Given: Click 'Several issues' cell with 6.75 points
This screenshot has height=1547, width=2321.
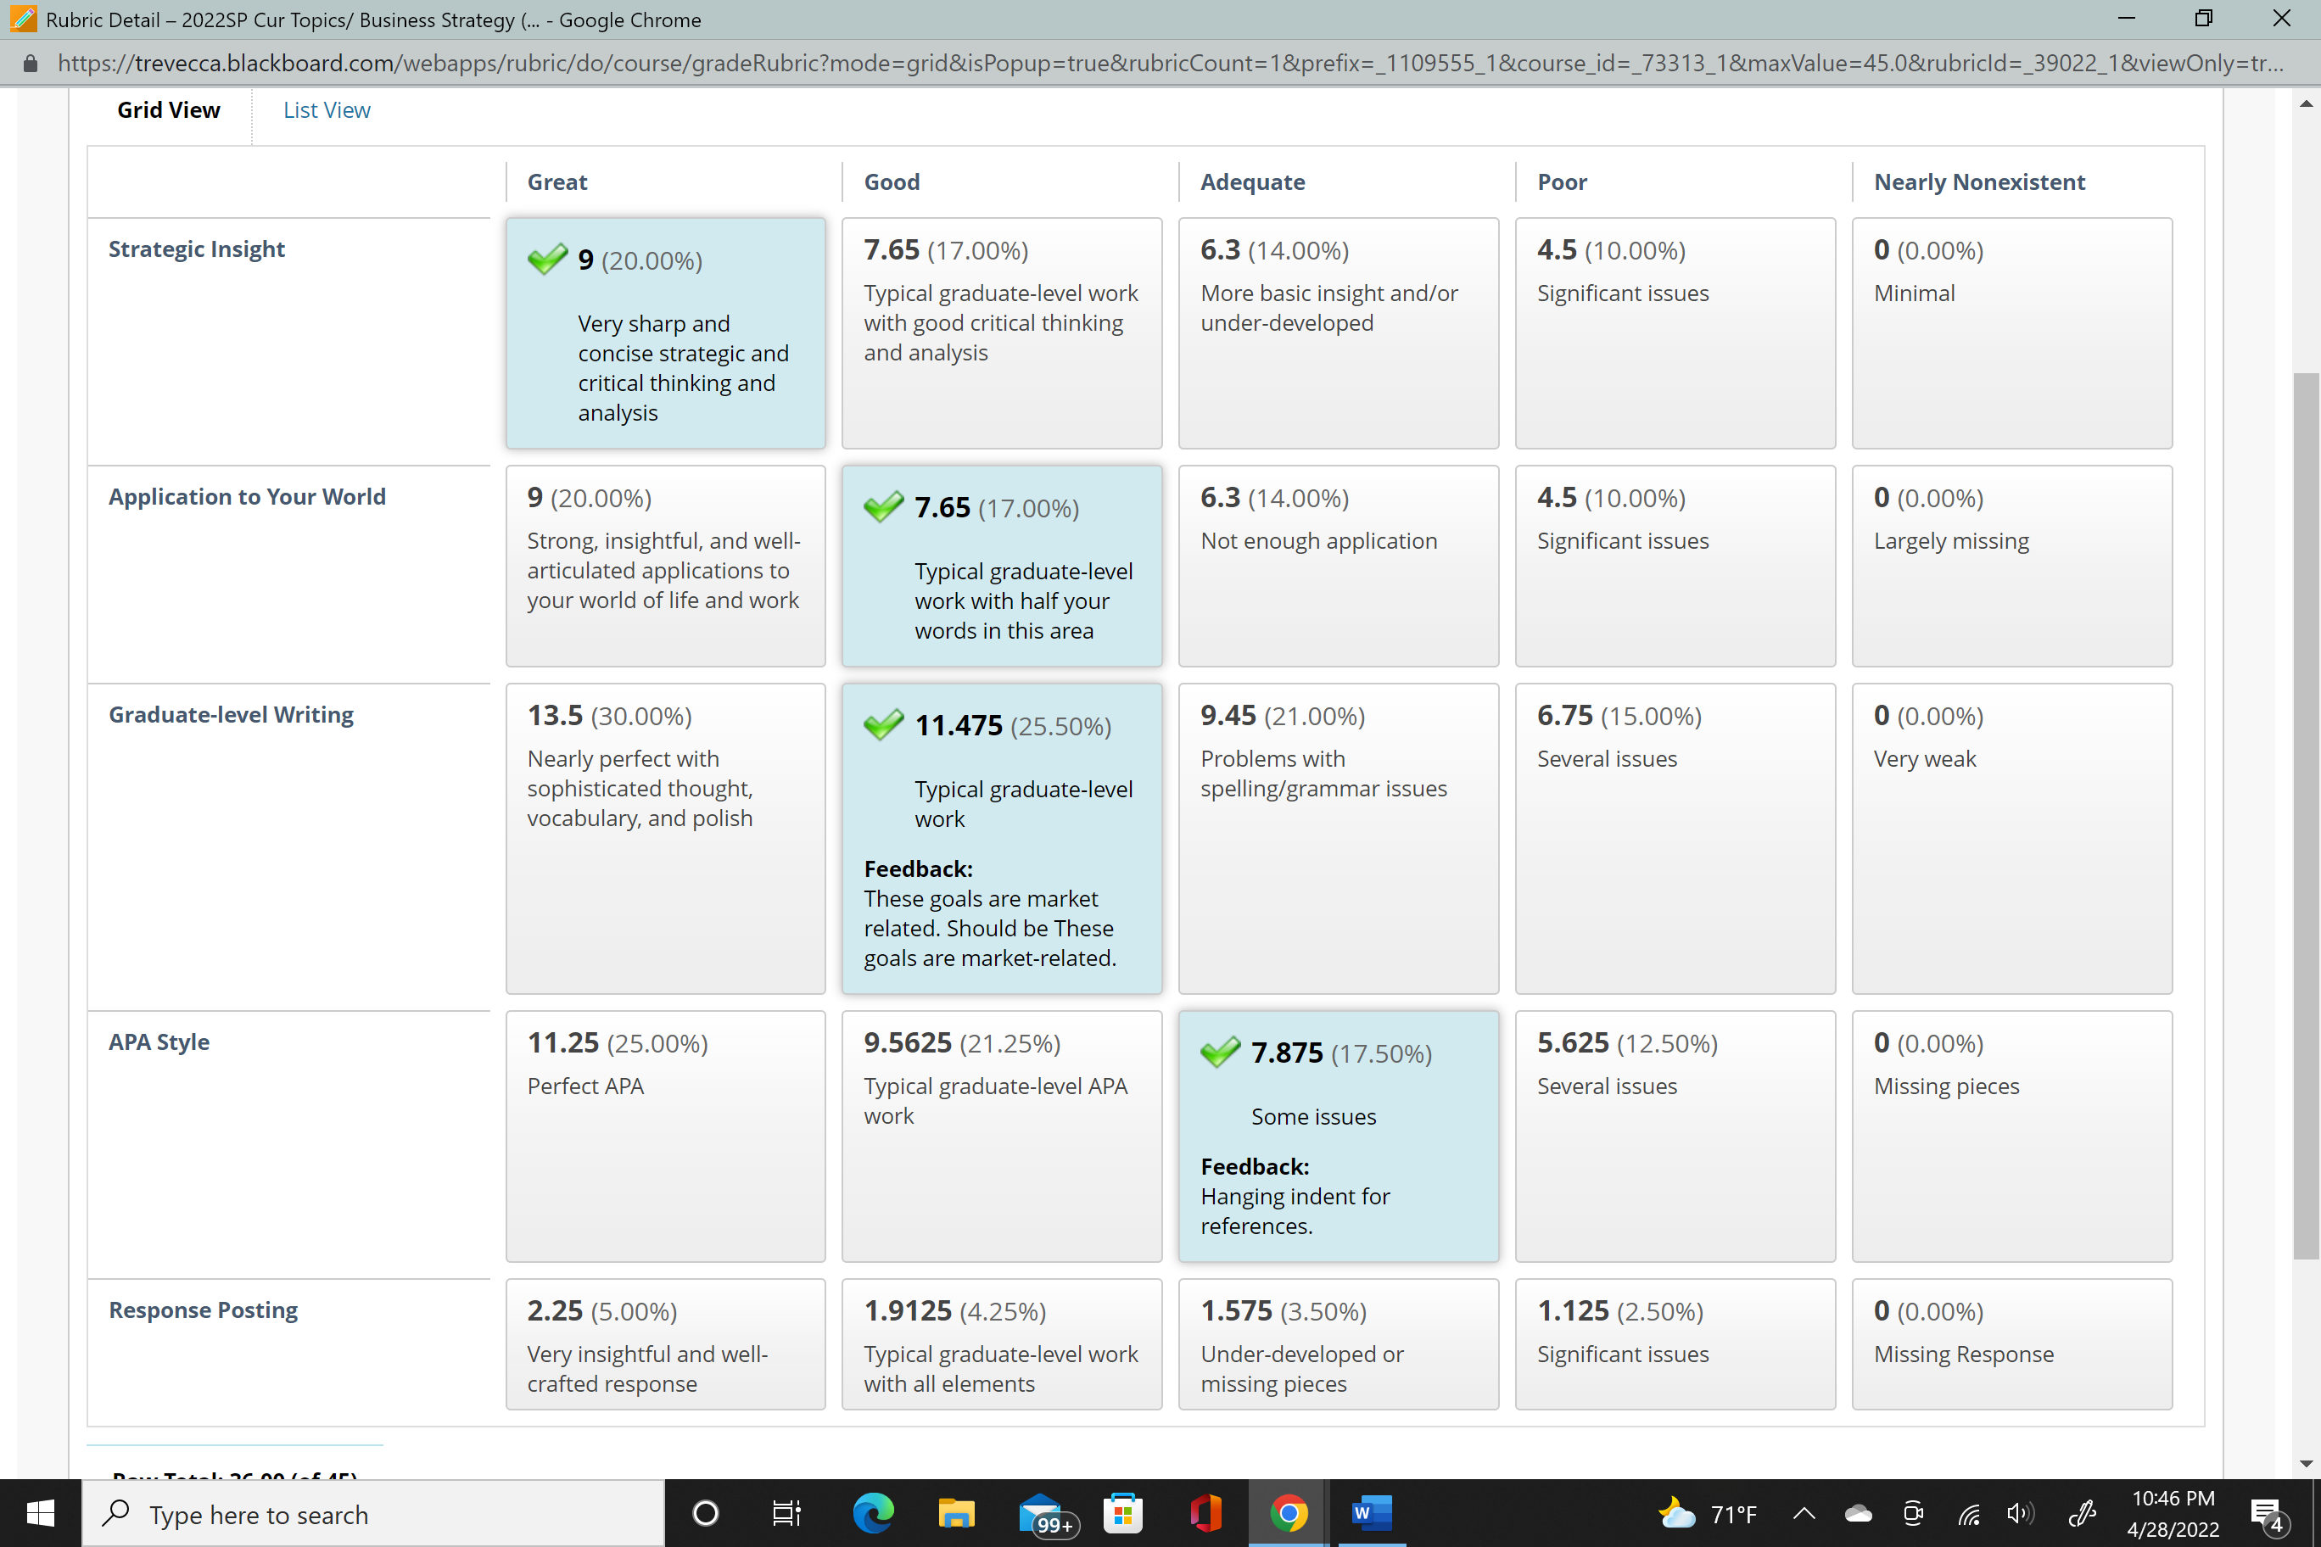Looking at the screenshot, I should [x=1675, y=839].
